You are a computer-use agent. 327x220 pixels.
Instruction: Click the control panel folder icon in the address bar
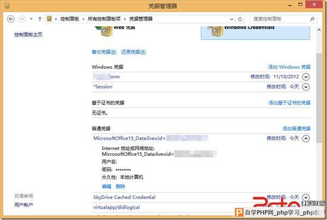(49, 19)
